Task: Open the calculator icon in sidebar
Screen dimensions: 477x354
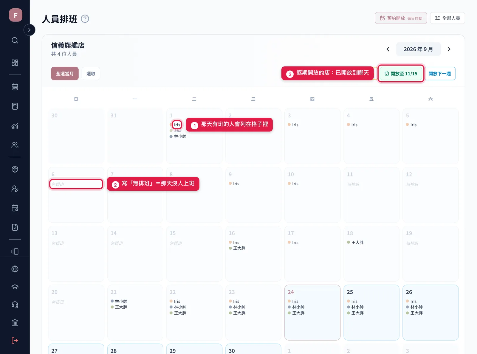Action: pyautogui.click(x=15, y=106)
